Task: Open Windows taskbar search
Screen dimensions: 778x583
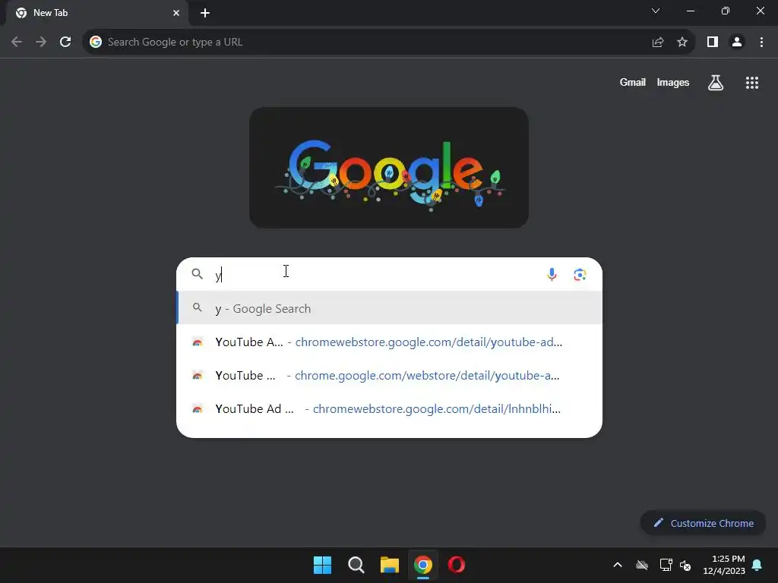Action: pyautogui.click(x=356, y=565)
